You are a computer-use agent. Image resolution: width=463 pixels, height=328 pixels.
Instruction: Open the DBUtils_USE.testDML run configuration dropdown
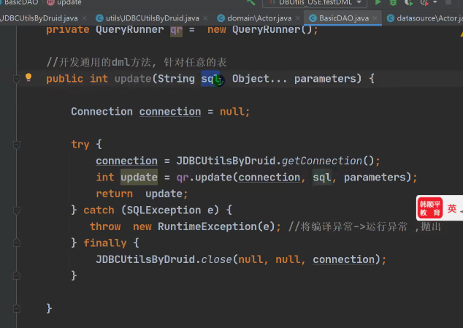click(315, 3)
